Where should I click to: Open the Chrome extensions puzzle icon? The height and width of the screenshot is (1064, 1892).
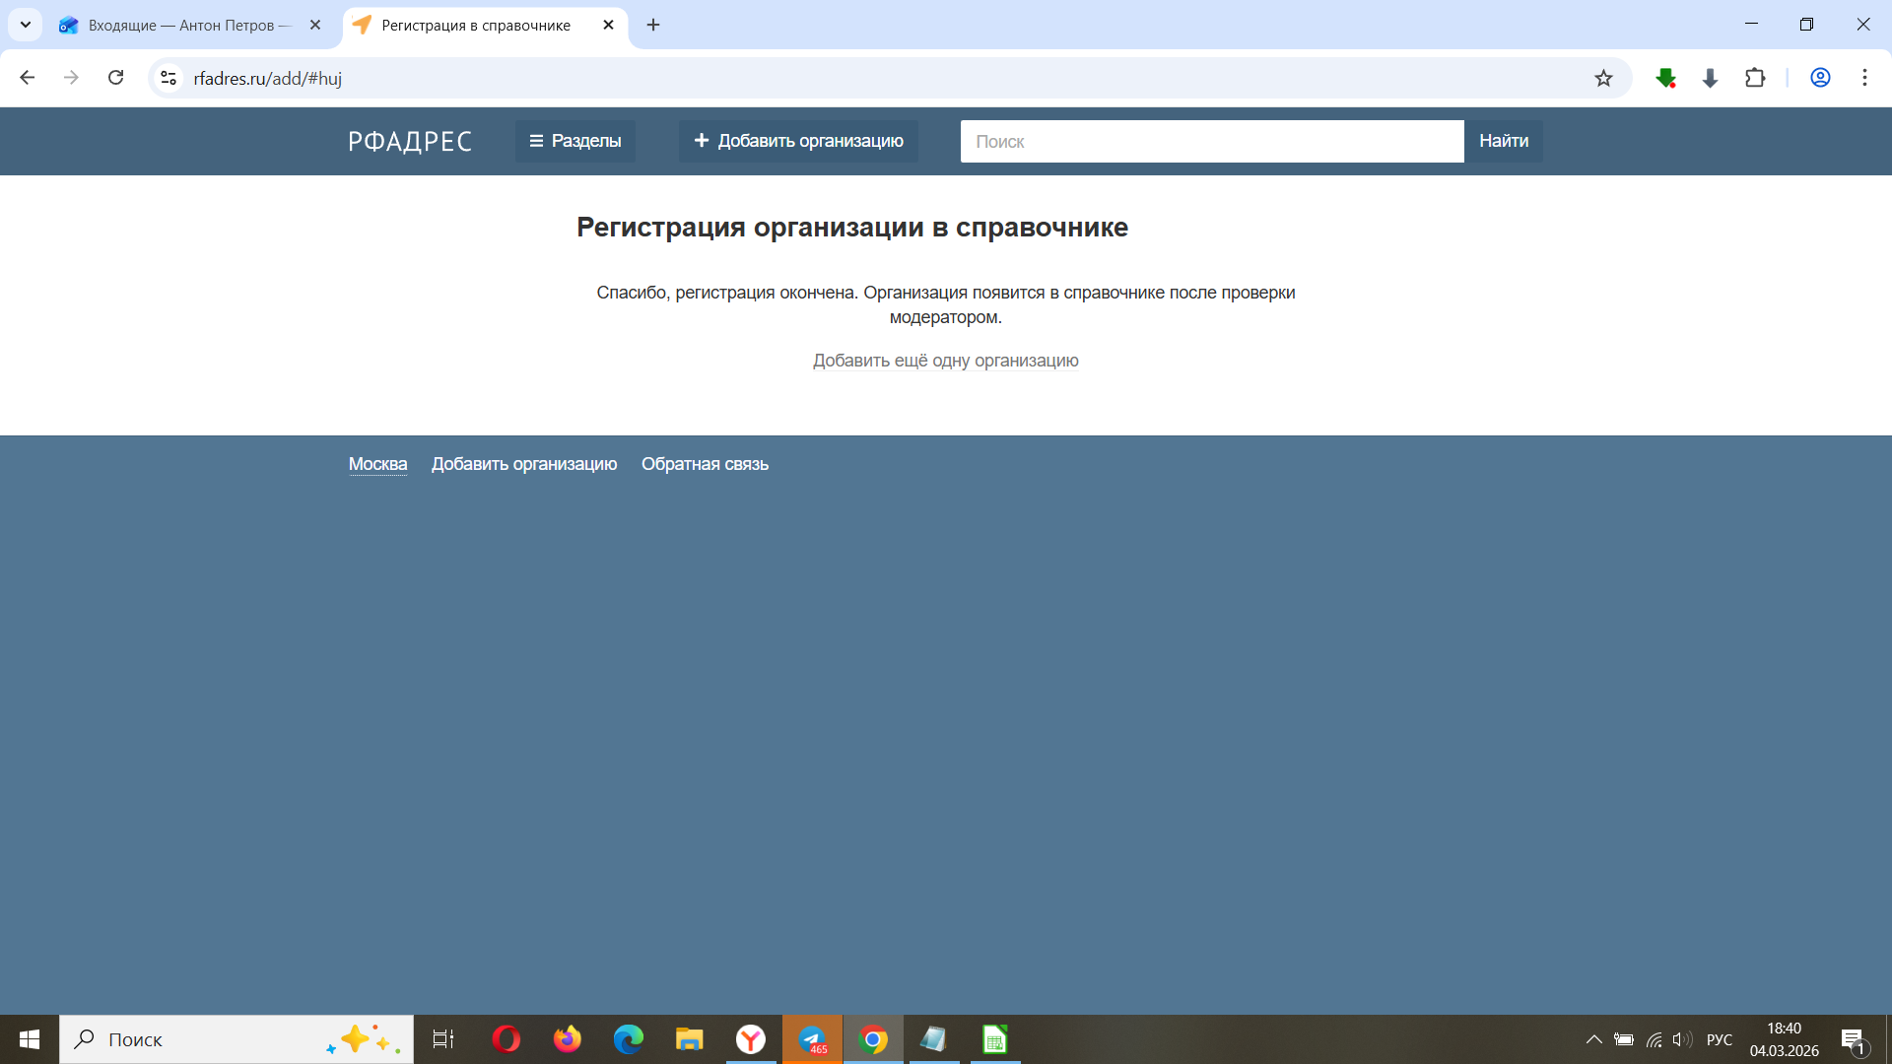(x=1755, y=78)
